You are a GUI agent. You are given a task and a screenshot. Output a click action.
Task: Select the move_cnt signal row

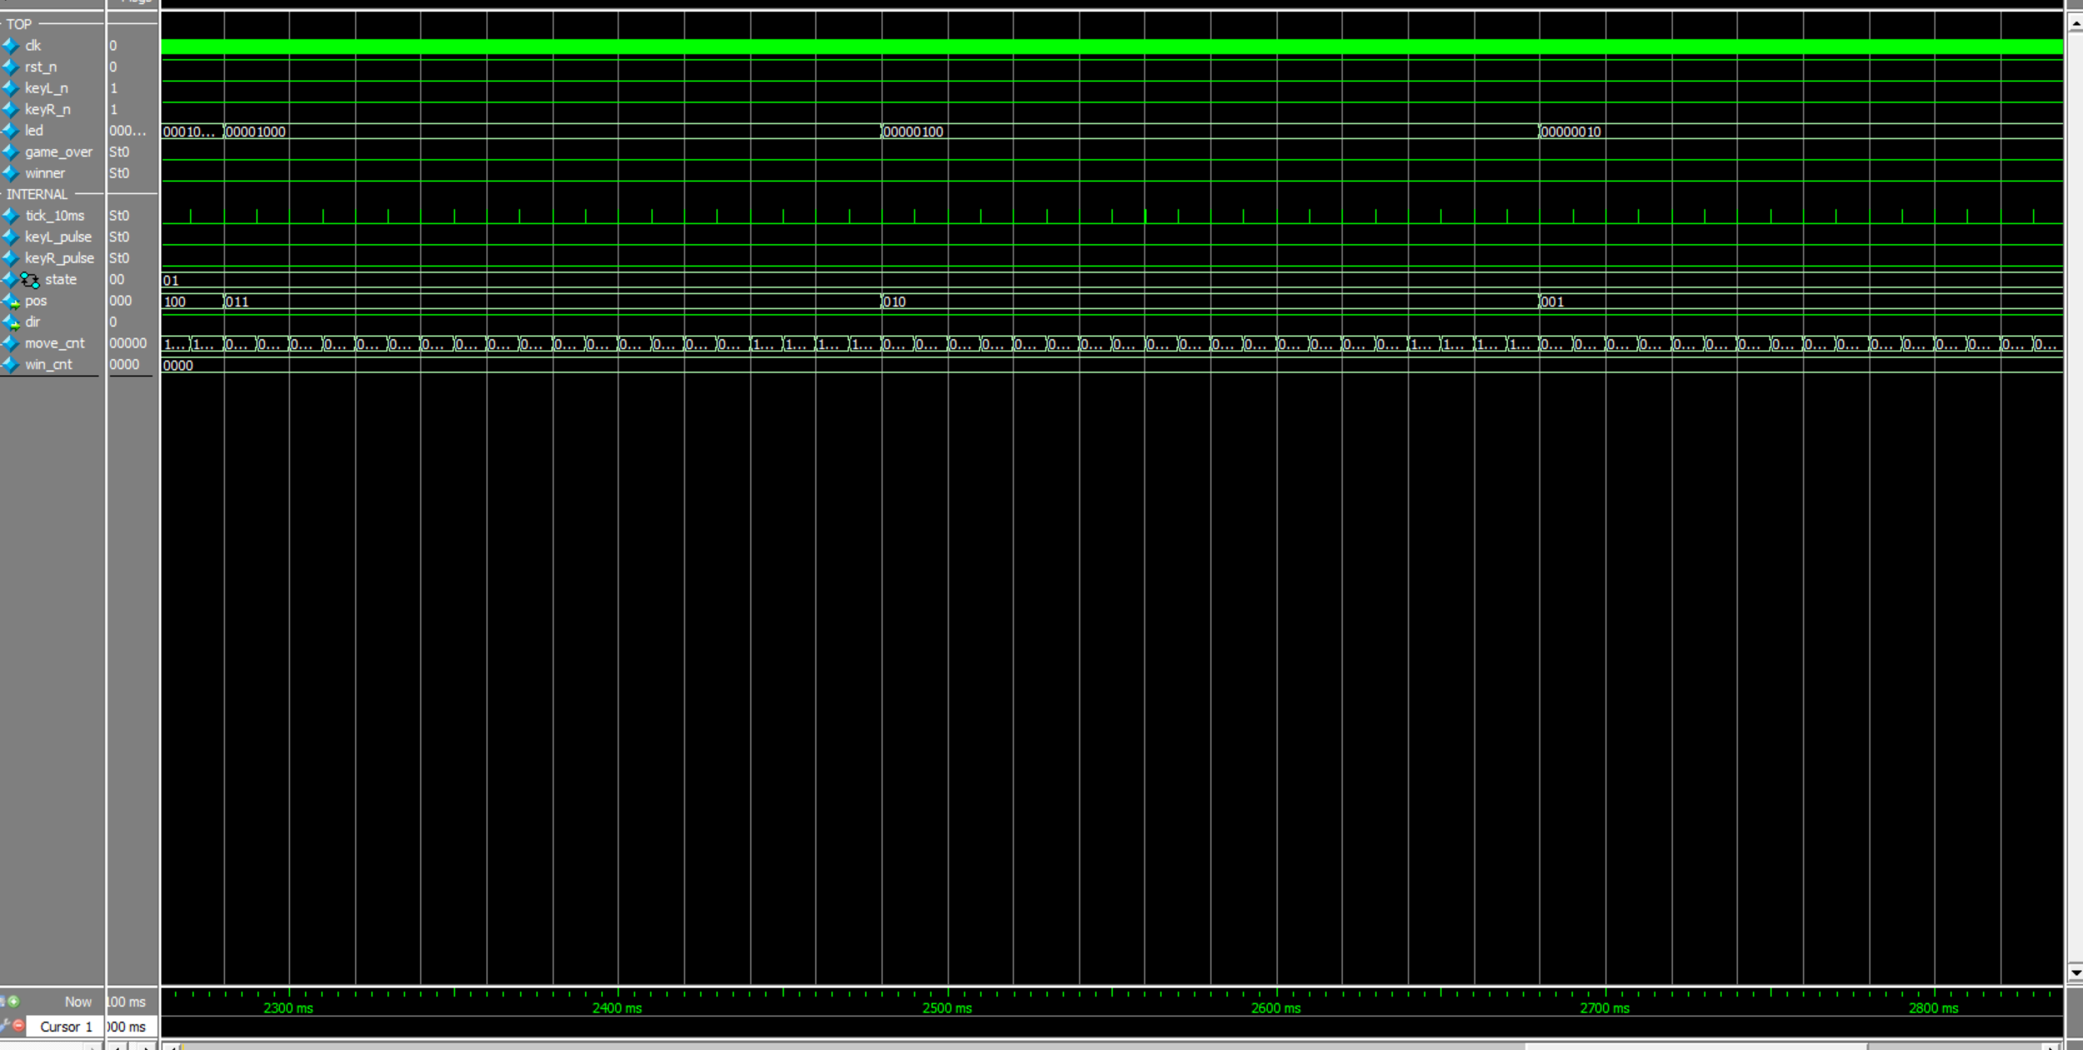(x=54, y=343)
